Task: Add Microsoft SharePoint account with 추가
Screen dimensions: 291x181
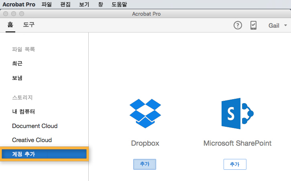Action: click(x=235, y=164)
